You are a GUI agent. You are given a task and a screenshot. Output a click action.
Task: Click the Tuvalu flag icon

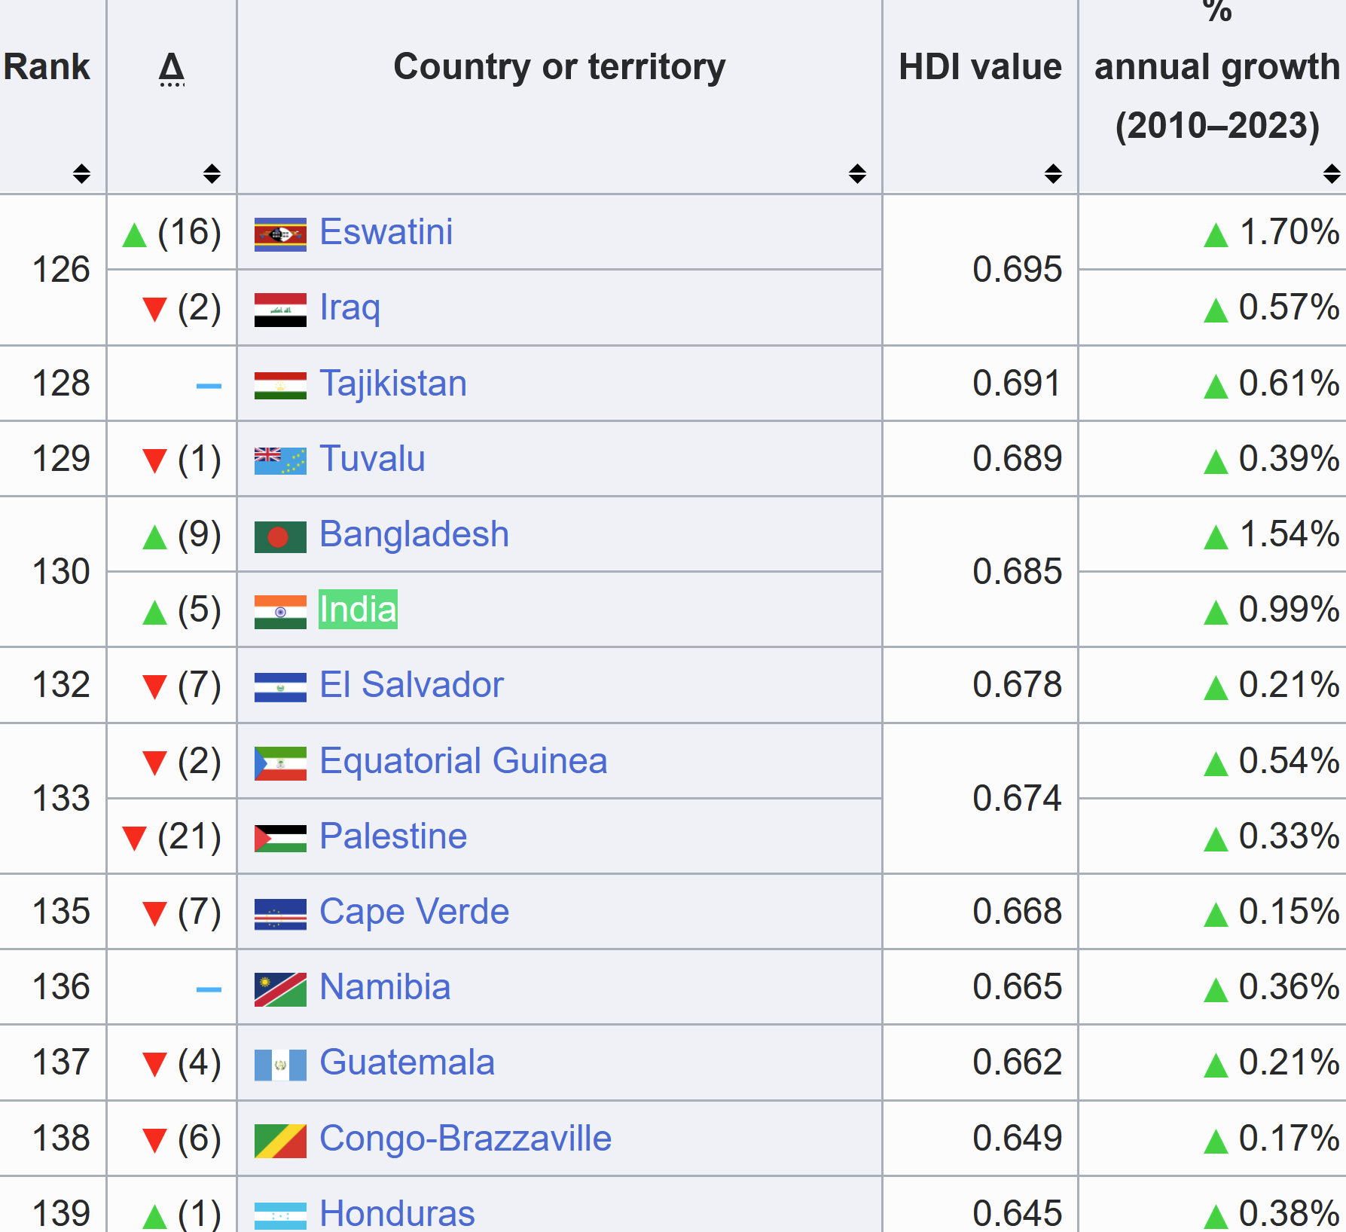coord(280,460)
